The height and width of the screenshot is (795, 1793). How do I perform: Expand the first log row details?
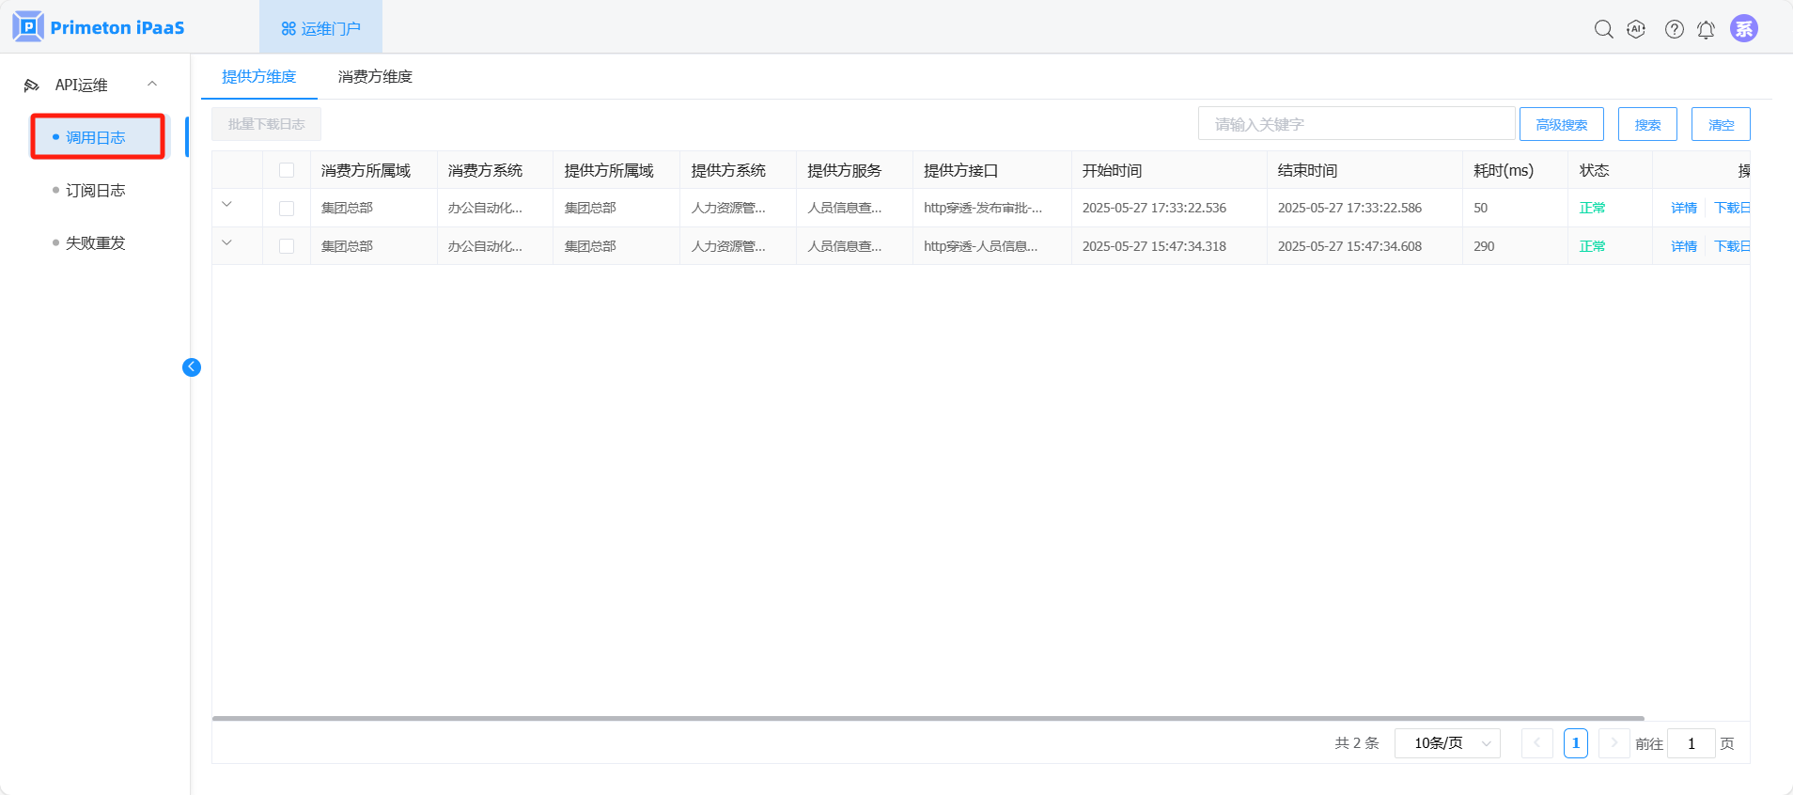tap(226, 205)
